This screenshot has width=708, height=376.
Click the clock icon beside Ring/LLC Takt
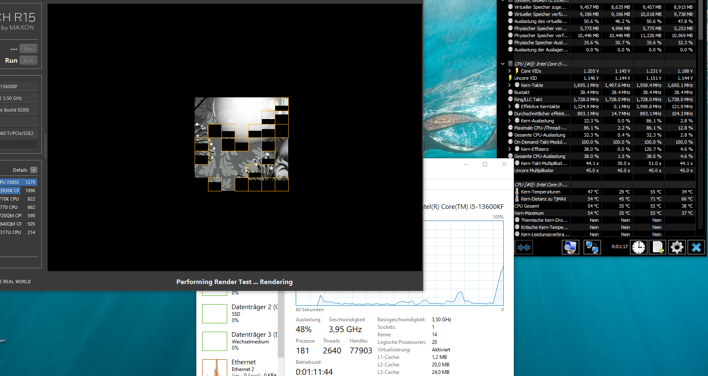coord(510,99)
